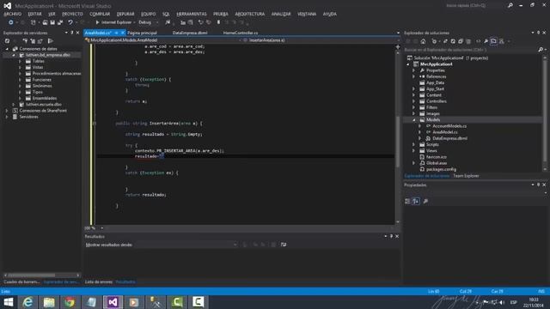Open the Debug configuration dropdown
The image size is (550, 309).
pos(156,22)
